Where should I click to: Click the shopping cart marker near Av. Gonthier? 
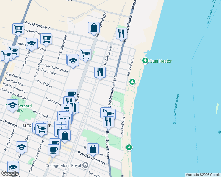click(x=46, y=39)
